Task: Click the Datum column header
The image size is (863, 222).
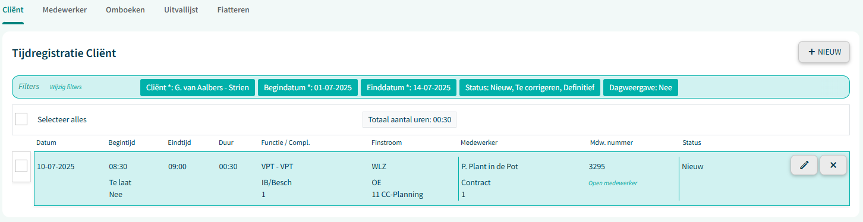Action: pos(46,142)
